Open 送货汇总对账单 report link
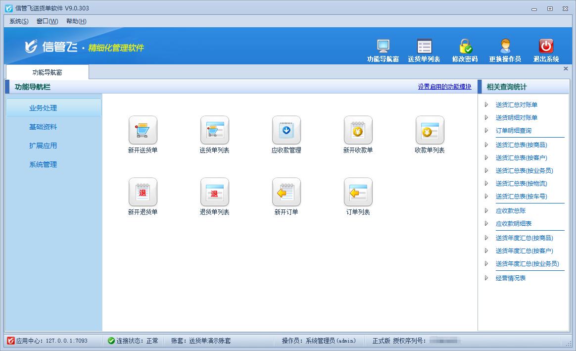576x351 pixels. 517,105
